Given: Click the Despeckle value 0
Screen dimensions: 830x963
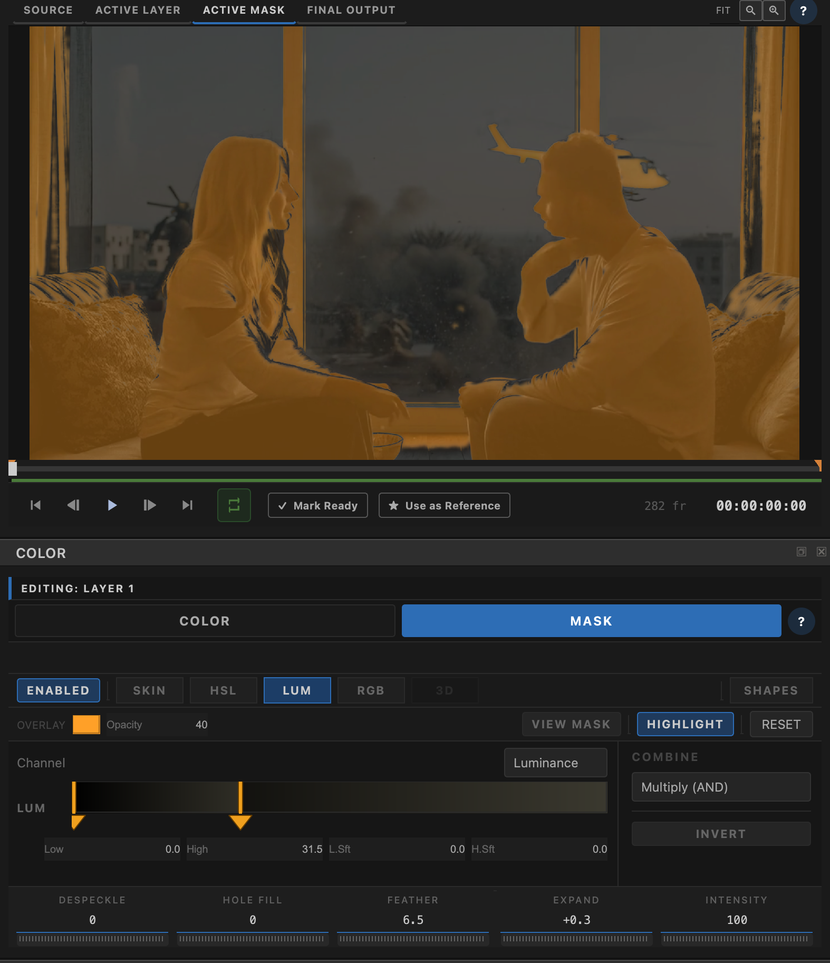Looking at the screenshot, I should 92,920.
